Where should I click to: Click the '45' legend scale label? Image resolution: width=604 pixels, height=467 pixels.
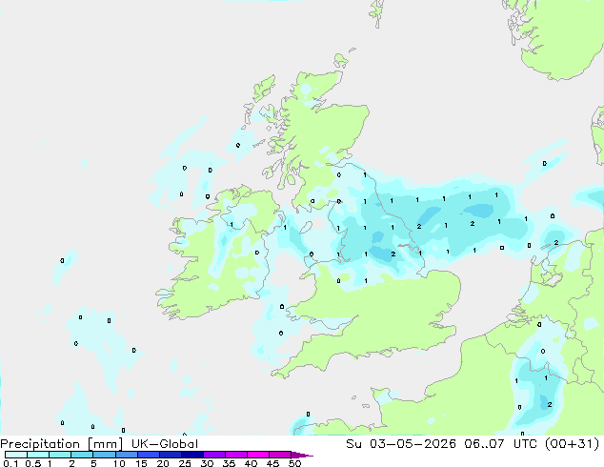[x=273, y=463]
